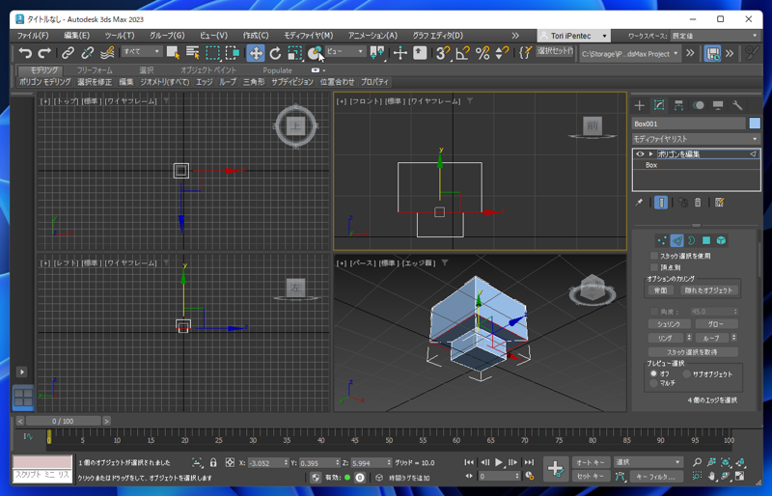This screenshot has height=496, width=772.
Task: Select the Link tool icon
Action: point(68,53)
